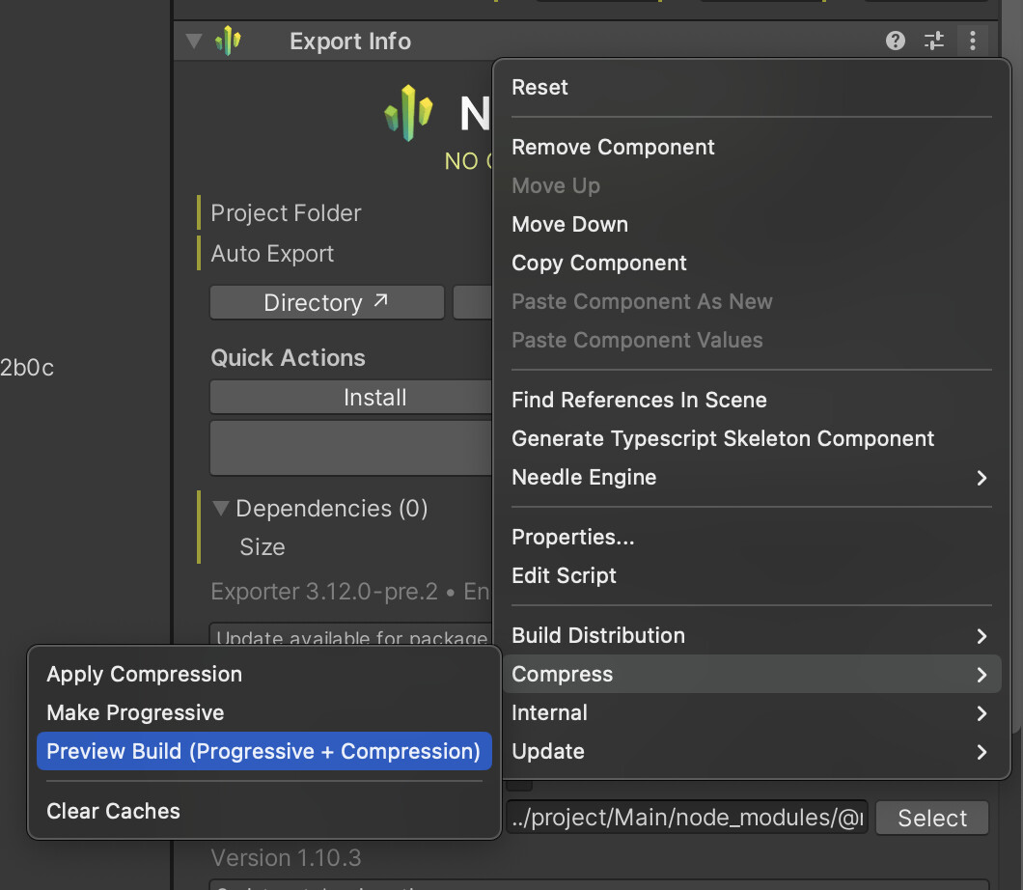Choose Remove Component from the context menu
The image size is (1023, 890).
[x=613, y=147]
